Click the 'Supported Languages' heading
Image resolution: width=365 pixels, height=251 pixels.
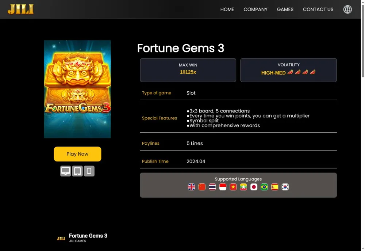(238, 179)
